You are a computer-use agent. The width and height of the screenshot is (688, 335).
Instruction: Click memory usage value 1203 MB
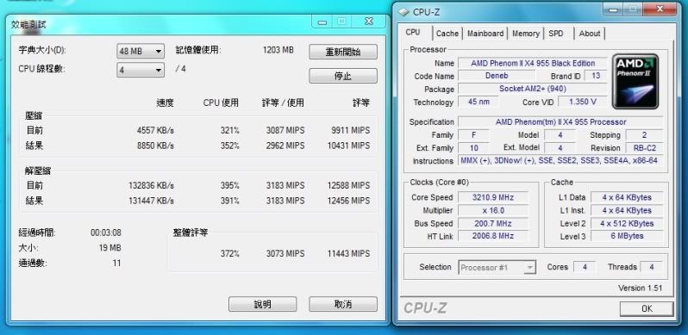[278, 50]
